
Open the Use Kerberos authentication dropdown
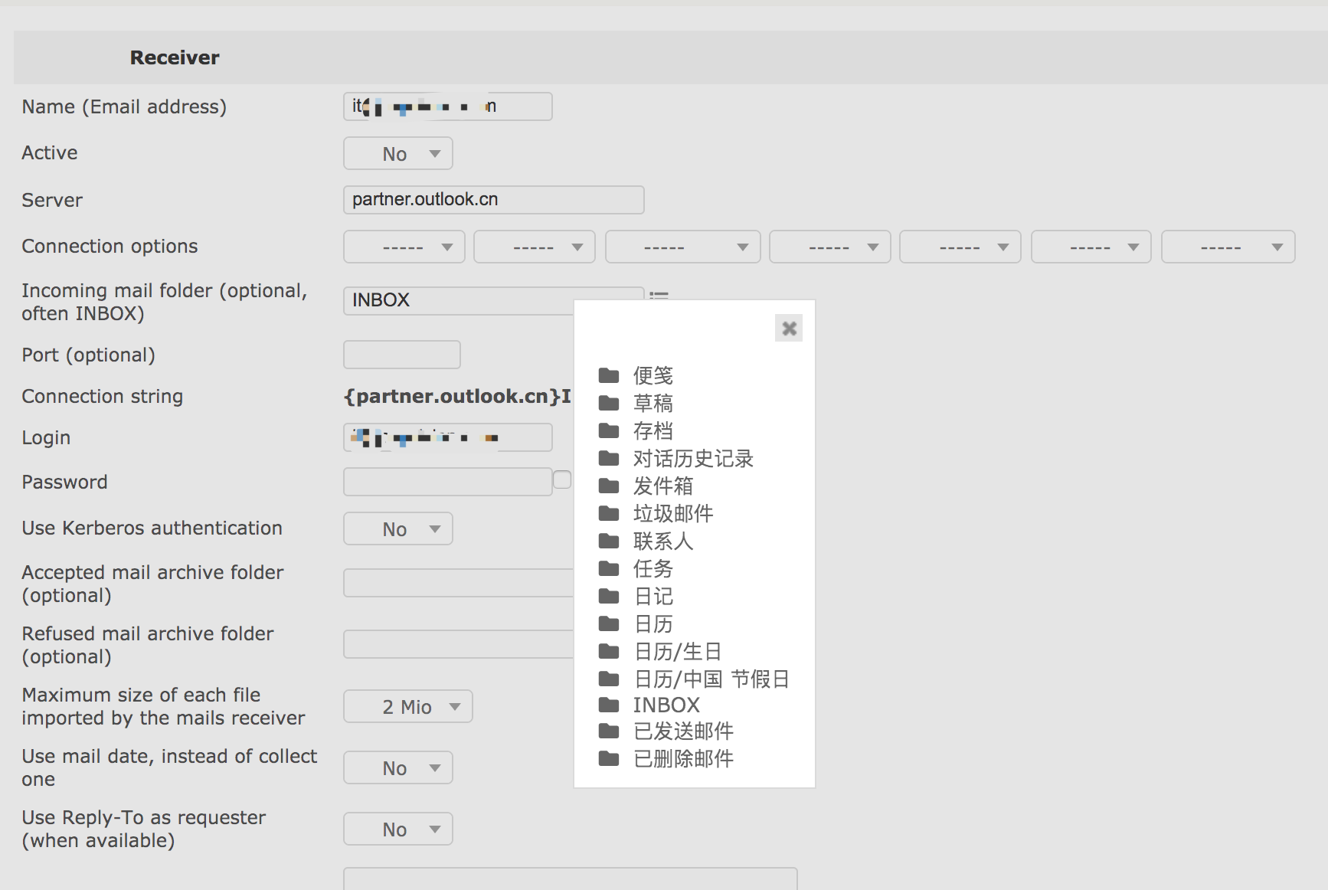397,528
